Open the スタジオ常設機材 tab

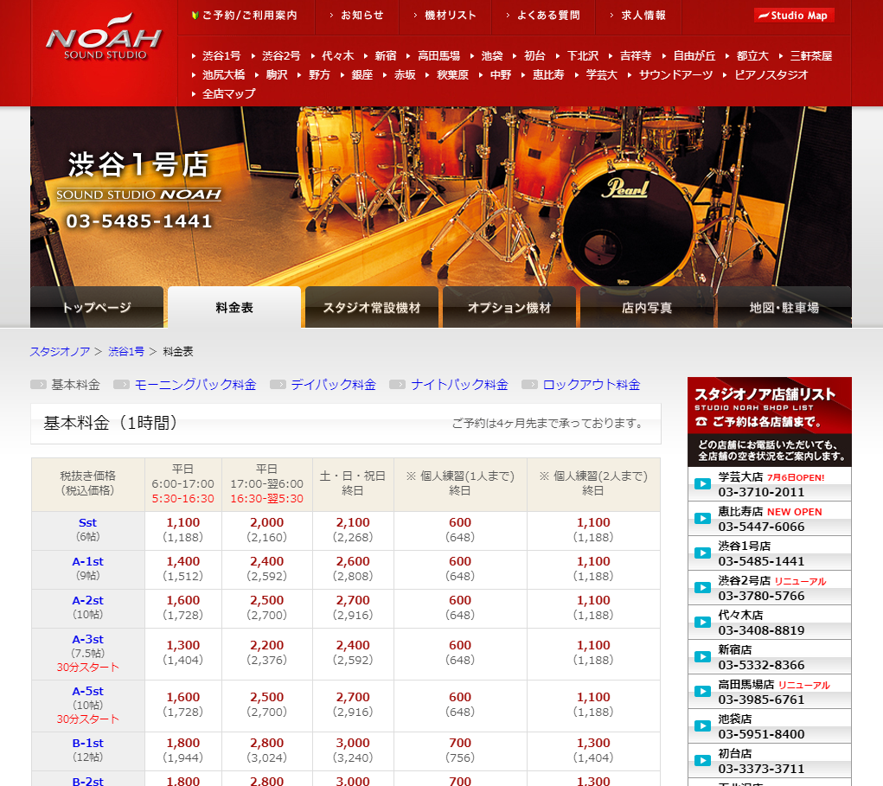click(x=372, y=308)
